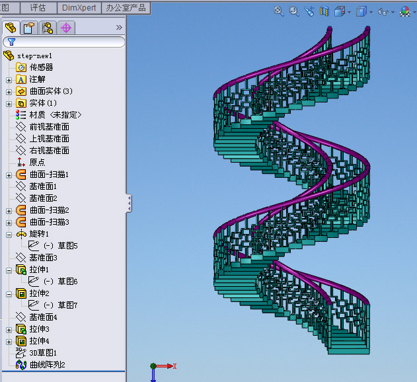Select the 3D草图1 sketch

pyautogui.click(x=43, y=353)
